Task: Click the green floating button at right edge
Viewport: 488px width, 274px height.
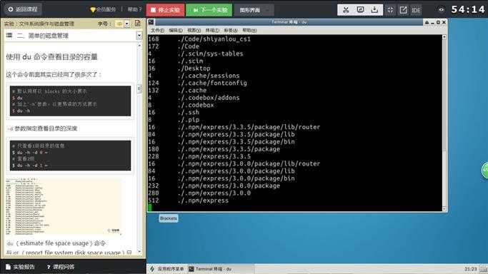Action: (x=484, y=171)
